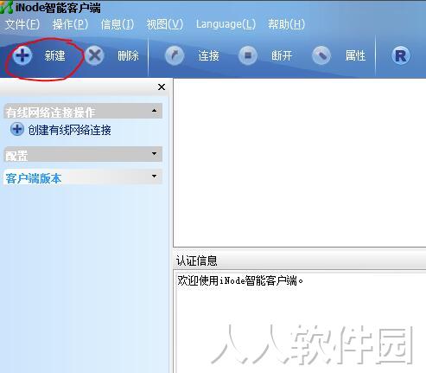
Task: Click the 删除 toolbar label
Action: (x=128, y=55)
